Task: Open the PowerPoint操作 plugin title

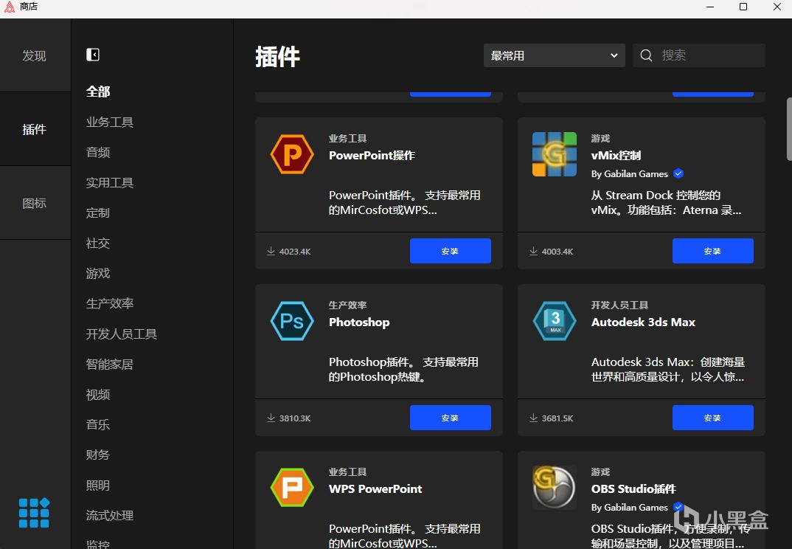Action: [x=372, y=155]
